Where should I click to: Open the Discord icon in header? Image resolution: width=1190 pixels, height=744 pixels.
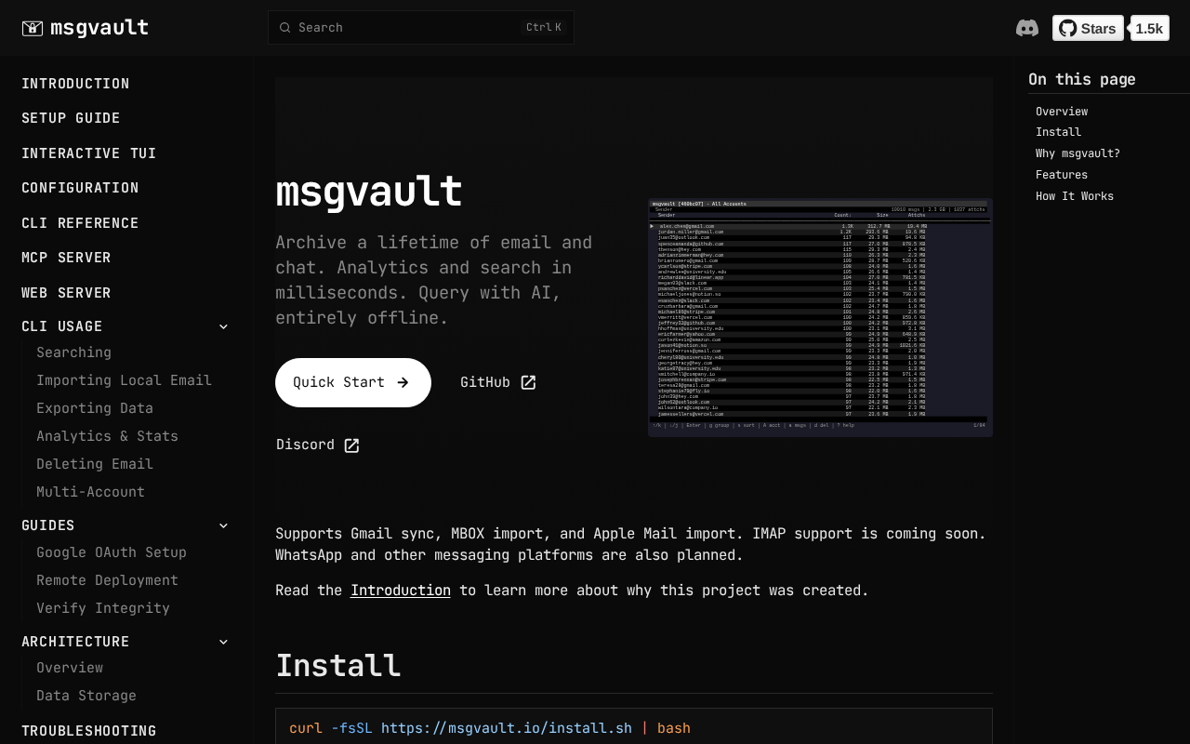[1027, 28]
